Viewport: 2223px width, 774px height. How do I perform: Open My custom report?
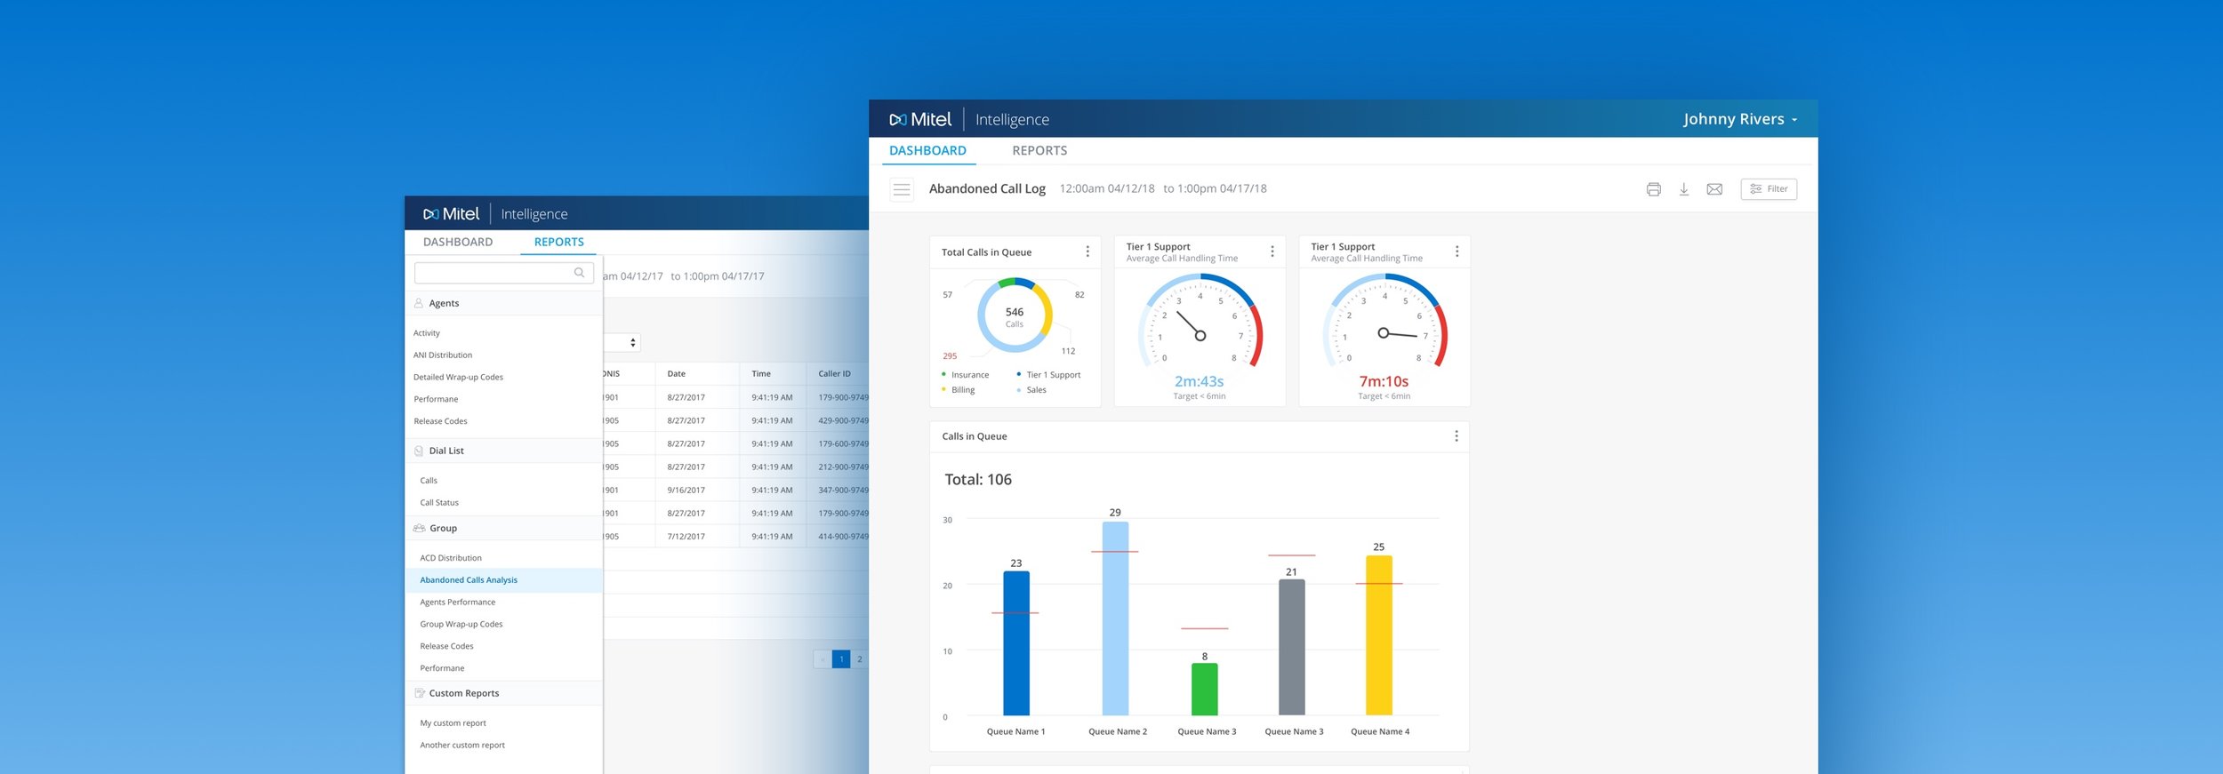click(x=453, y=723)
